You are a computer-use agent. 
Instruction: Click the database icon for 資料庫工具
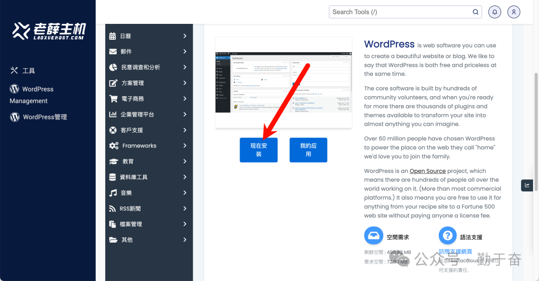113,177
